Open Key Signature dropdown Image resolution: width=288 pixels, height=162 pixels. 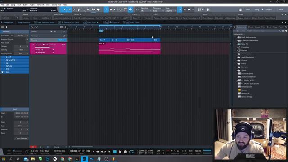coord(21,54)
